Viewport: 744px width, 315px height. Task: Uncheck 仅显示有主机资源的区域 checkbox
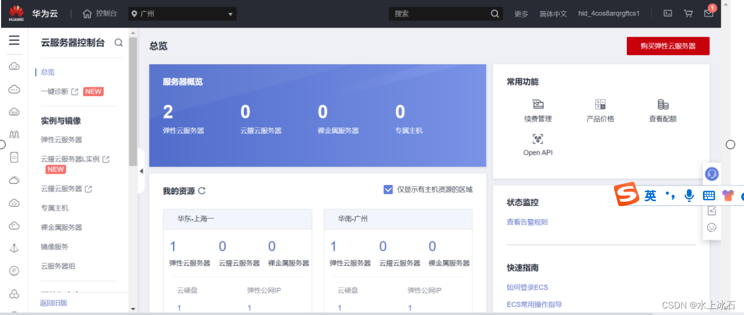tap(388, 189)
